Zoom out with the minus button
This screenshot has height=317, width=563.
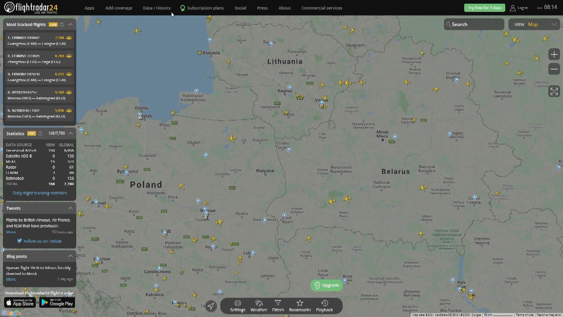pyautogui.click(x=554, y=69)
